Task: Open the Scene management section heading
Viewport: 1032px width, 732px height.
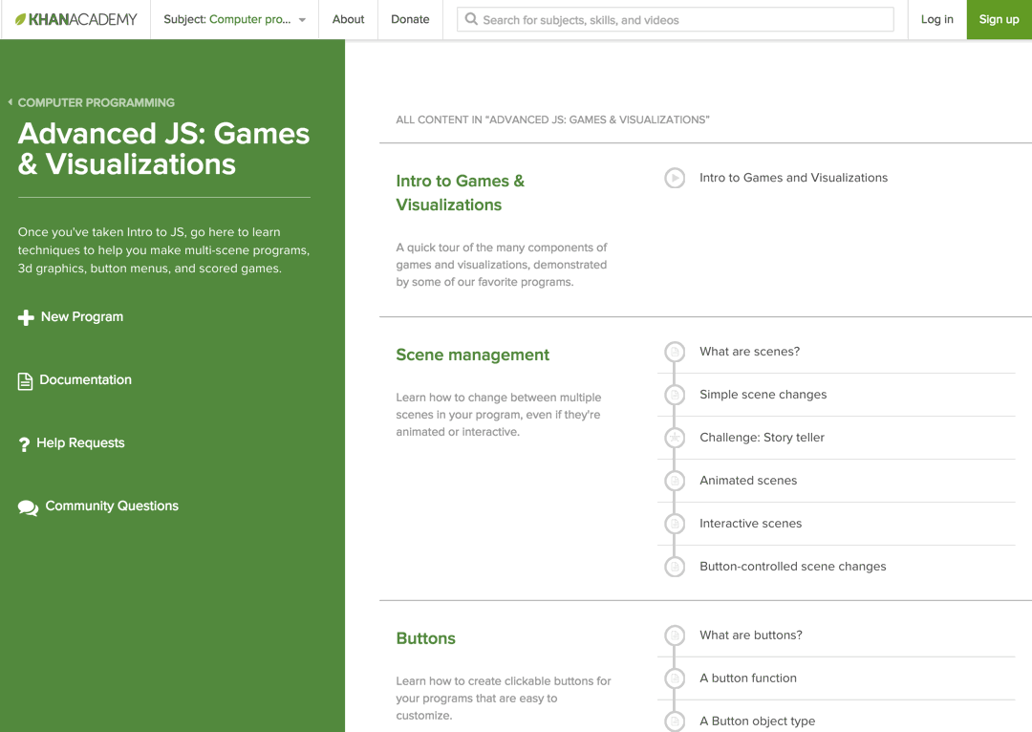Action: pyautogui.click(x=473, y=355)
